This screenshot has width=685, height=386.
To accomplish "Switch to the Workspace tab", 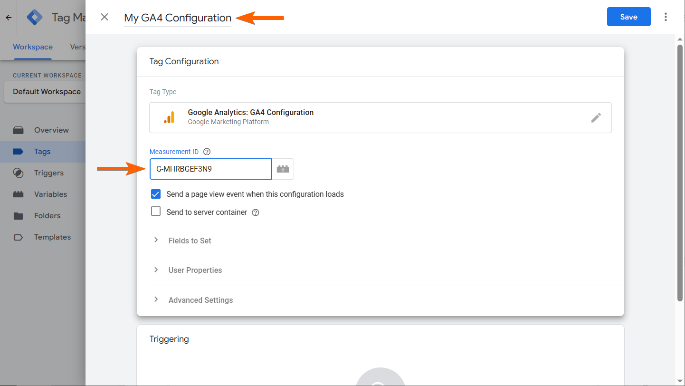I will coord(33,47).
